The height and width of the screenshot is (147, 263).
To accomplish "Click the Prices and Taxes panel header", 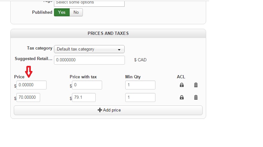I will (108, 33).
